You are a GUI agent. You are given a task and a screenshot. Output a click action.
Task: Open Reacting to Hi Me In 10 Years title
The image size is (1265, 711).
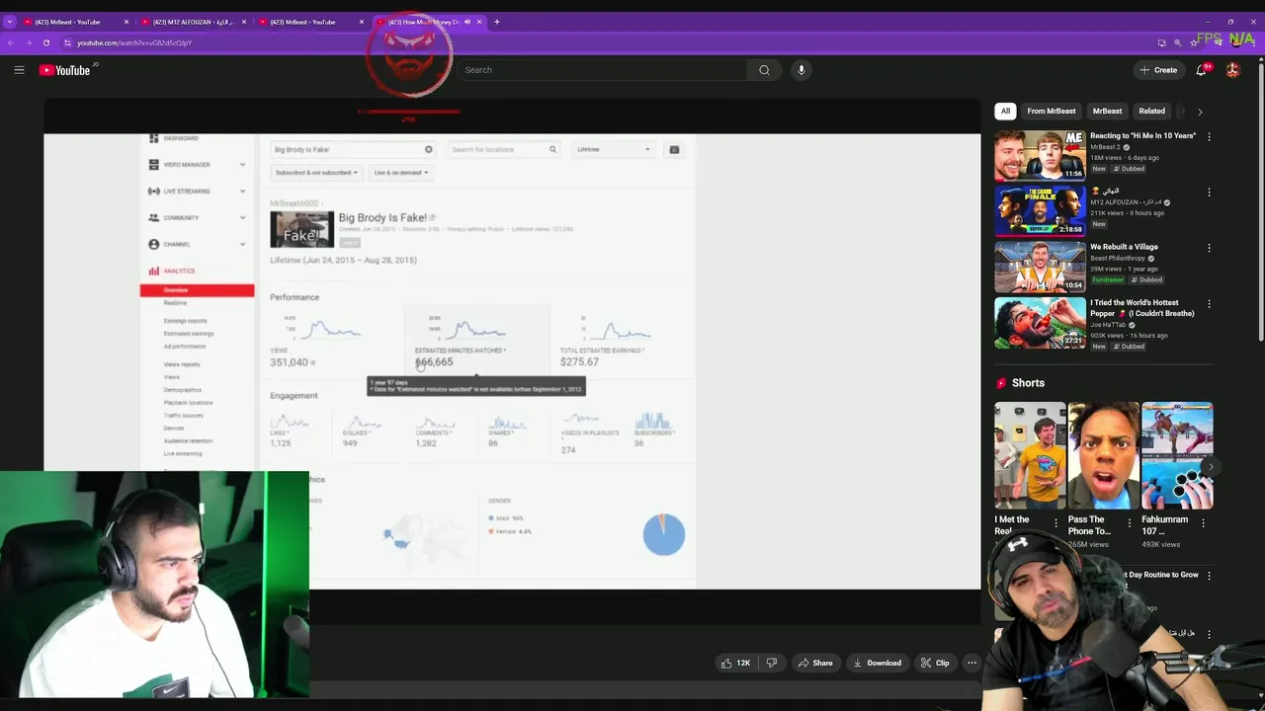(1142, 136)
